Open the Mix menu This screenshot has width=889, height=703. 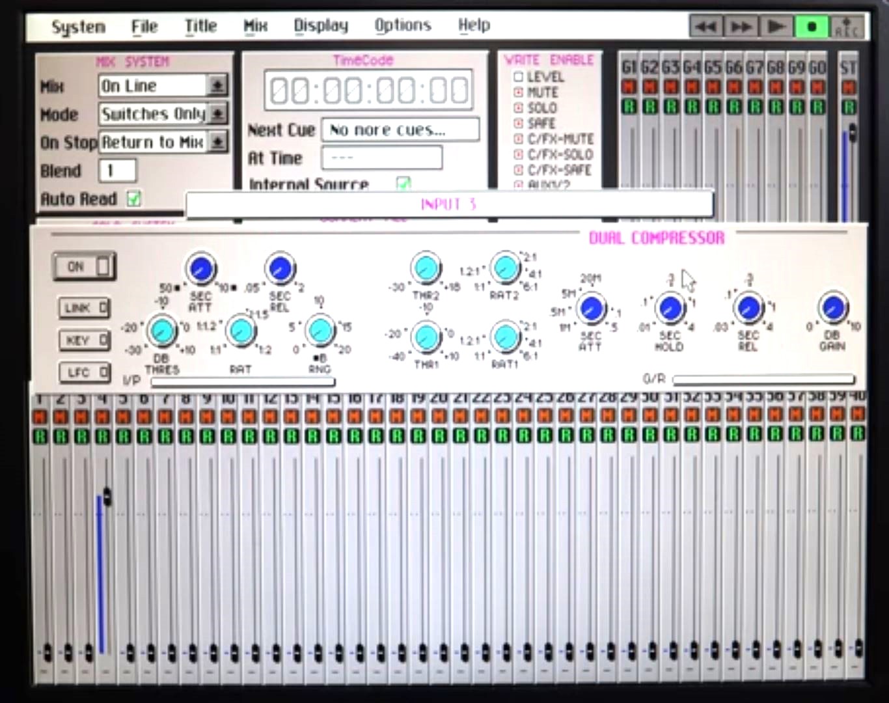click(255, 26)
